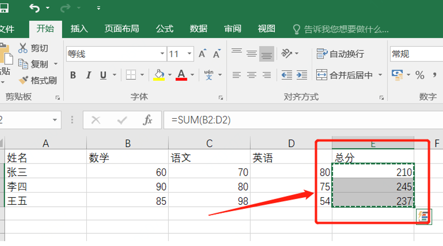Click the Enter checkmark formula bar icon
Image resolution: width=443 pixels, height=246 pixels.
(x=122, y=120)
